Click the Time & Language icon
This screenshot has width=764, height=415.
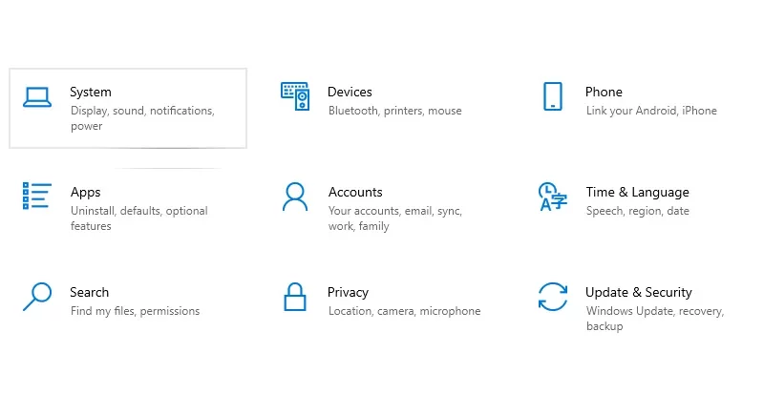coord(553,197)
